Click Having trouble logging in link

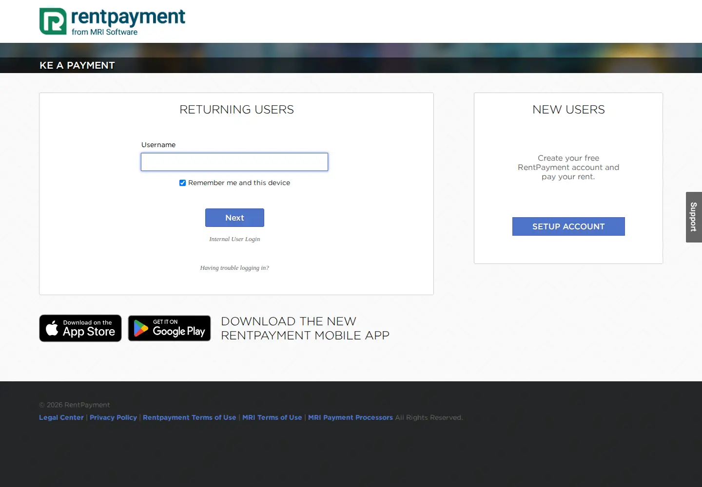[234, 268]
